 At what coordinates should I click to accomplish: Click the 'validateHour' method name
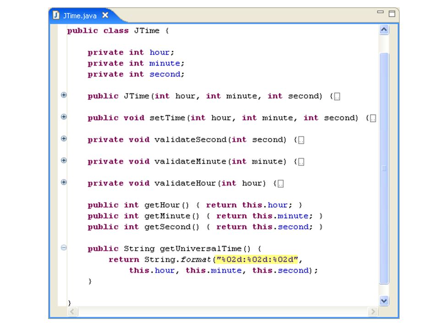(185, 183)
